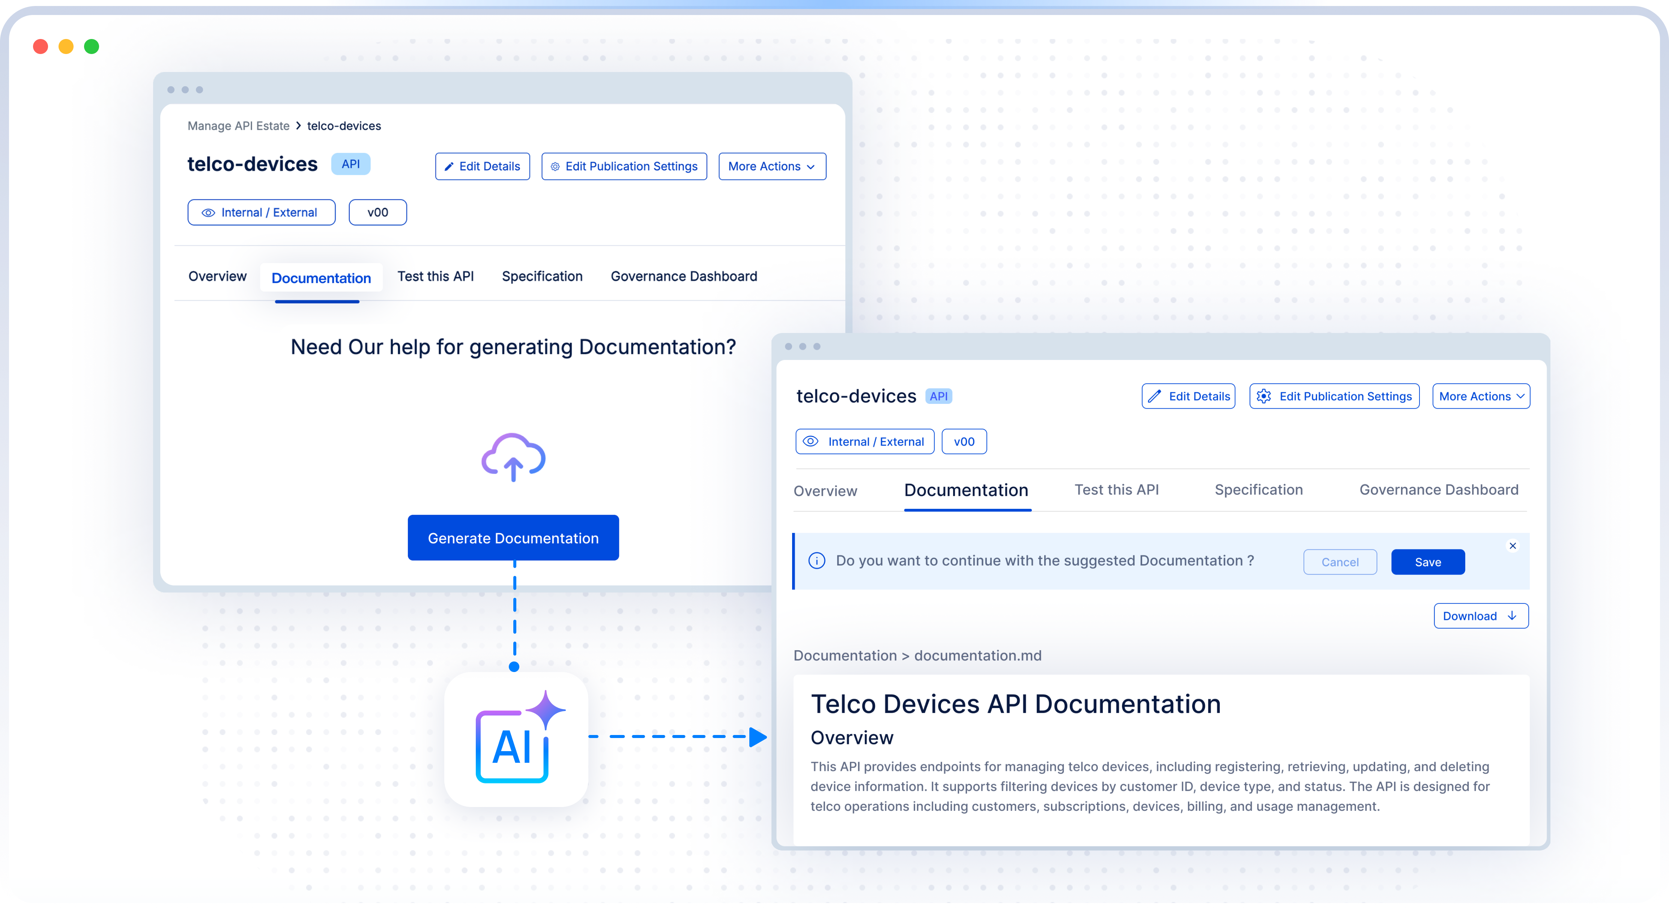Click the cloud upload icon
Image resolution: width=1669 pixels, height=912 pixels.
click(513, 457)
